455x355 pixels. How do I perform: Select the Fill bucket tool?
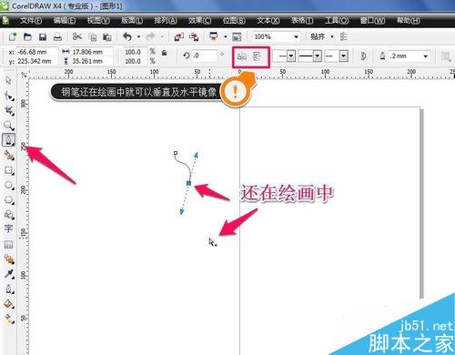pyautogui.click(x=9, y=304)
